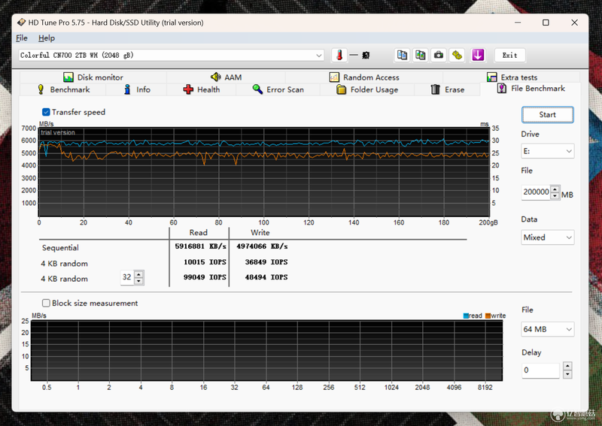The width and height of the screenshot is (602, 426).
Task: Open the Info tab
Action: 137,89
